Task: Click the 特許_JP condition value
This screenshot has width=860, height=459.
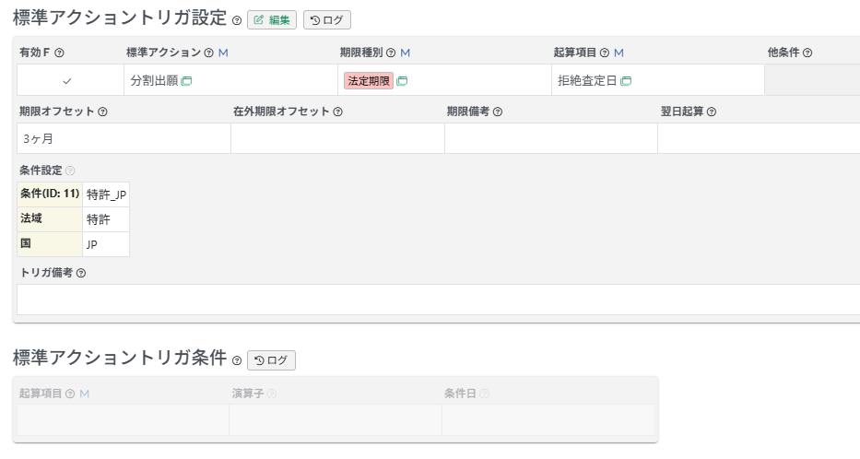Action: point(106,194)
